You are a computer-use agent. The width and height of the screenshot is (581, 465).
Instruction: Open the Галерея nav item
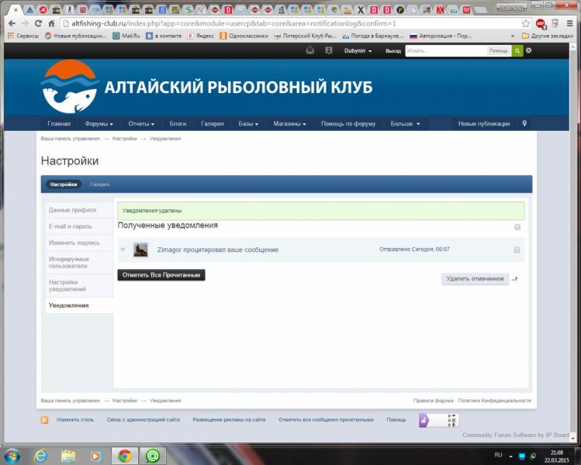(213, 124)
